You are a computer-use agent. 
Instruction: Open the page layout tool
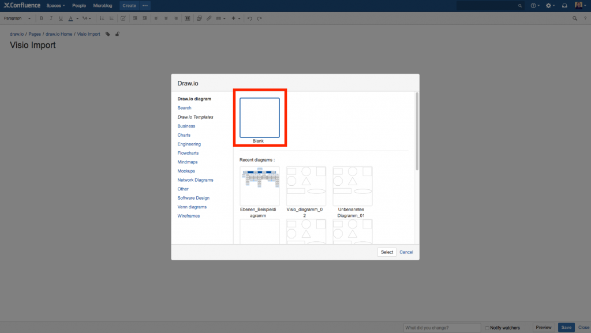point(188,18)
